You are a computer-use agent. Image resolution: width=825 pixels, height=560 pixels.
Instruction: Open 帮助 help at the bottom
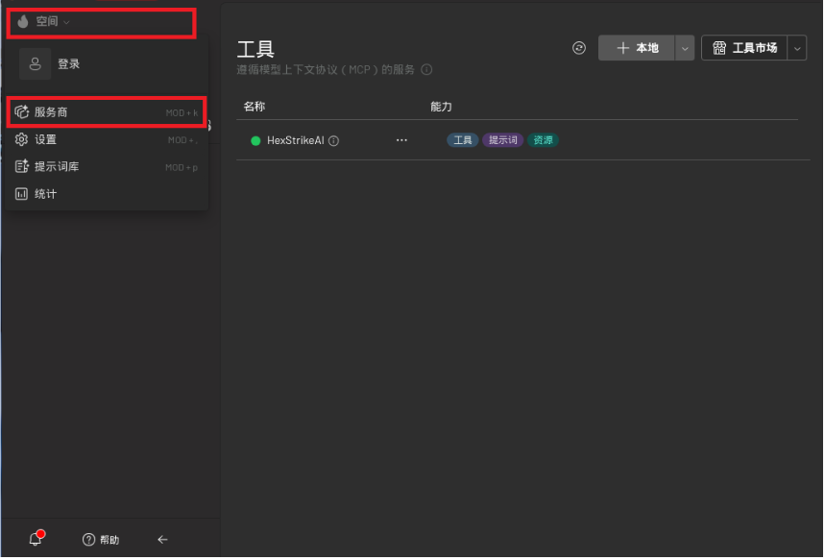(100, 539)
